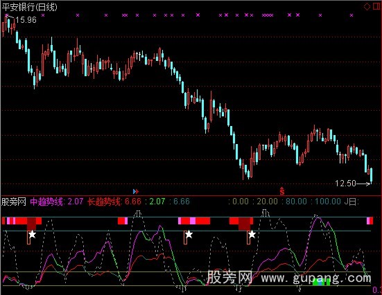The width and height of the screenshot is (382, 295).
Task: Click the red S signal marker
Action: [282, 191]
